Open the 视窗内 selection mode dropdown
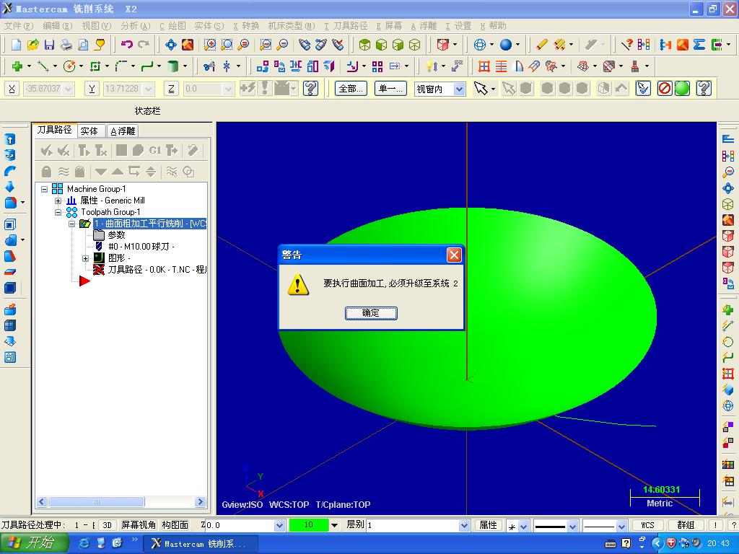 point(460,89)
